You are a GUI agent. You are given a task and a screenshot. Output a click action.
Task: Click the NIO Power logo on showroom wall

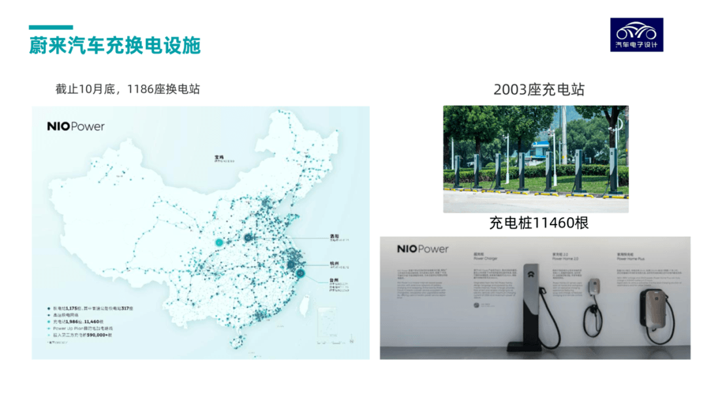pos(422,249)
